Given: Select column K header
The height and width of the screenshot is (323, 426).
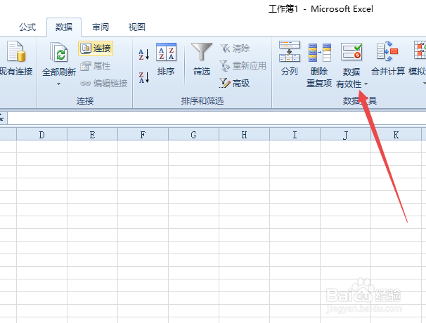Looking at the screenshot, I should pos(396,134).
